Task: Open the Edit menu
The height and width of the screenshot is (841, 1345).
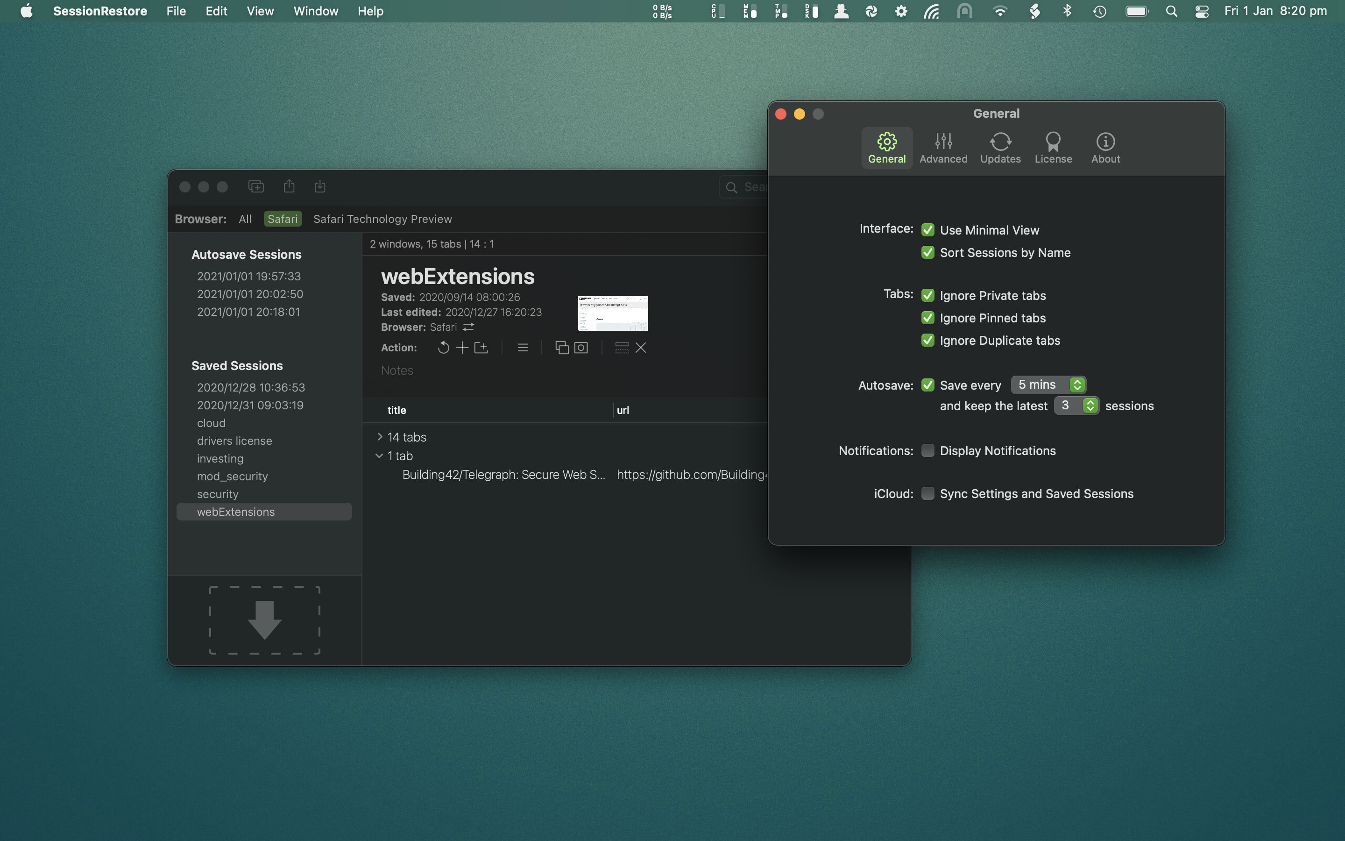Action: [x=216, y=11]
